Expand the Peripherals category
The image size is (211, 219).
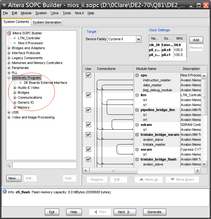(x=9, y=68)
